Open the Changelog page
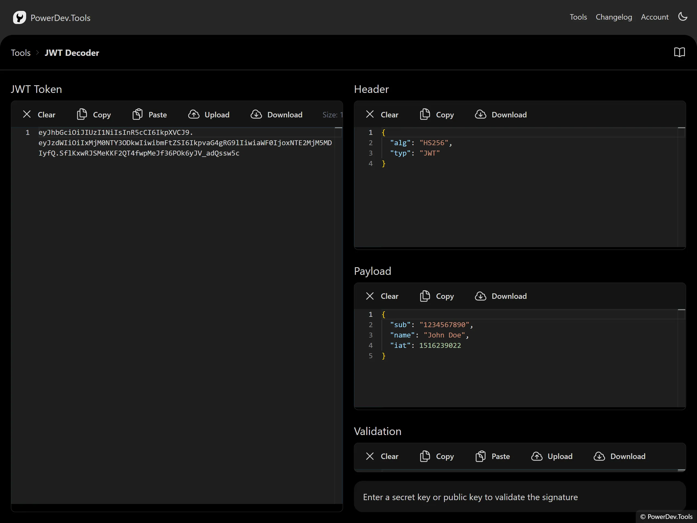Screen dimensions: 697x523 (613, 17)
